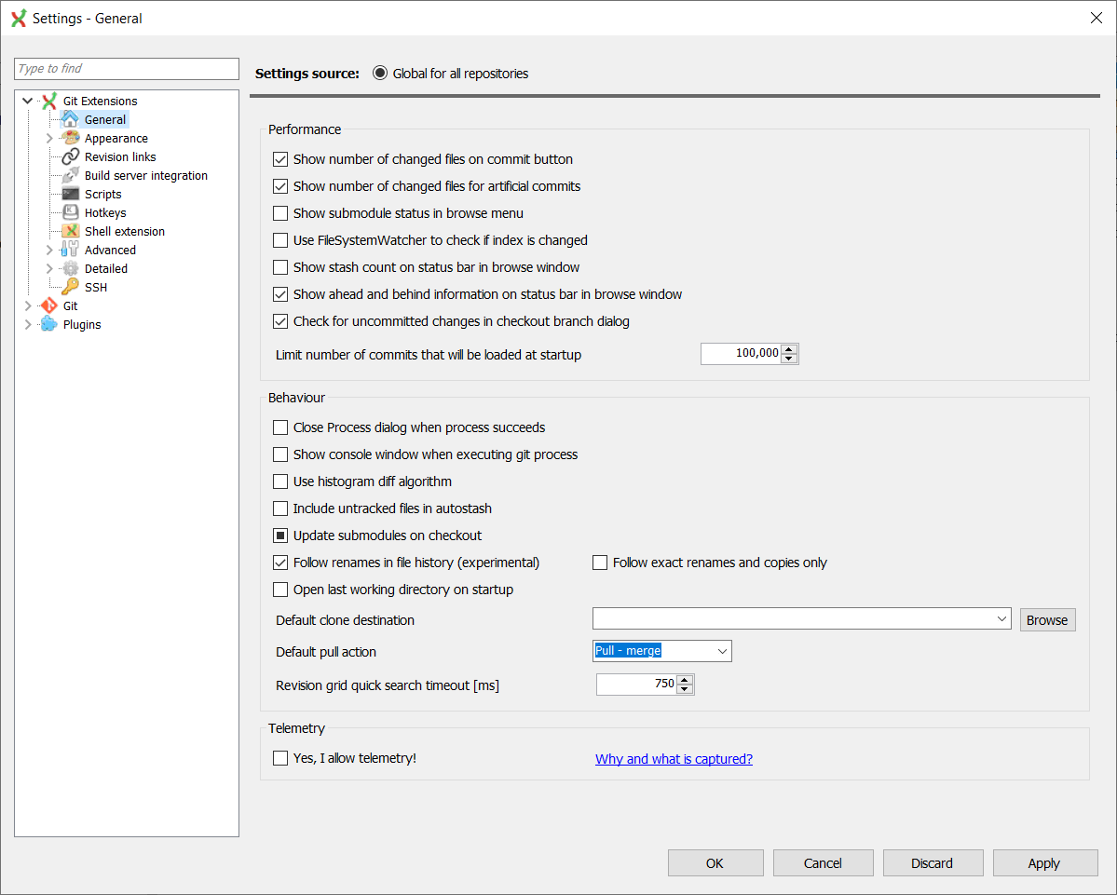Viewport: 1117px width, 895px height.
Task: Open the Why and what is captured link
Action: click(674, 758)
